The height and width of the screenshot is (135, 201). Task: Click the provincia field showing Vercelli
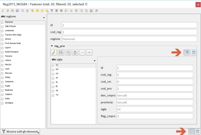click(155, 102)
